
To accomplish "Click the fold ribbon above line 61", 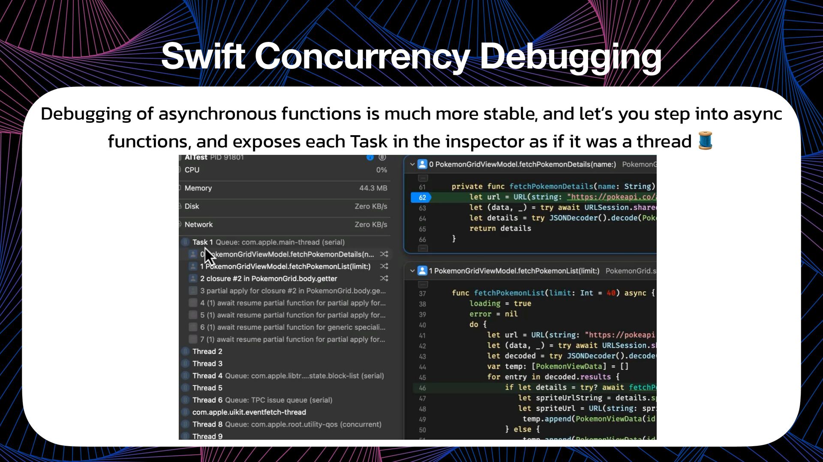I will (x=423, y=178).
